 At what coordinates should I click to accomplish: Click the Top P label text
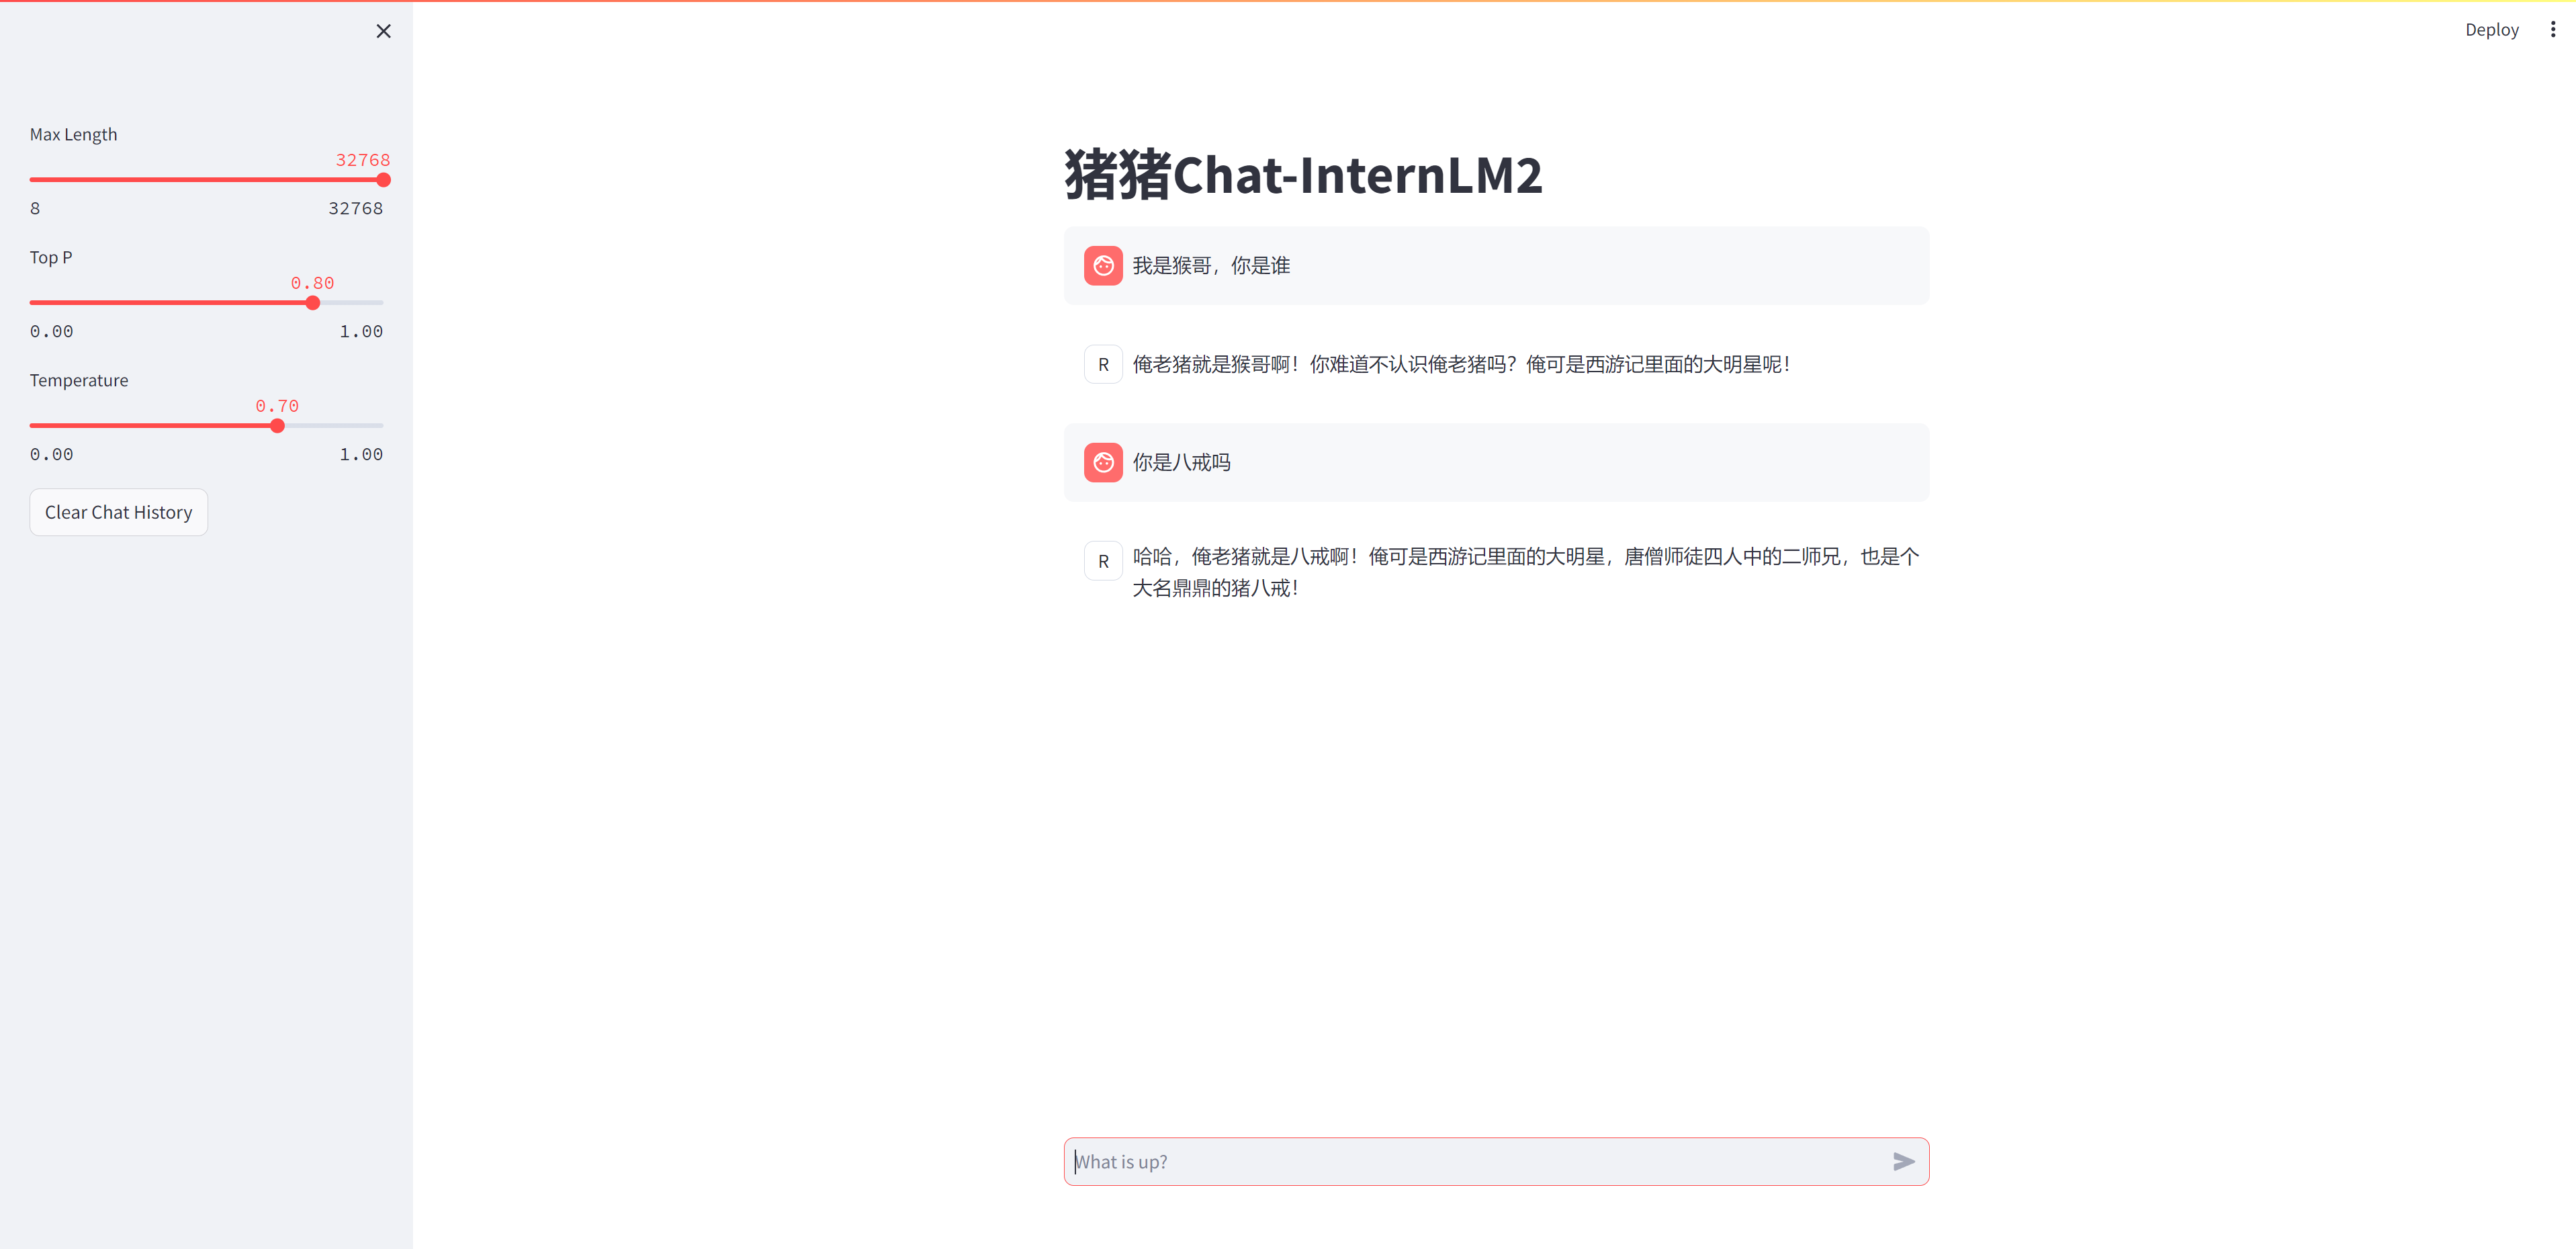click(x=50, y=257)
